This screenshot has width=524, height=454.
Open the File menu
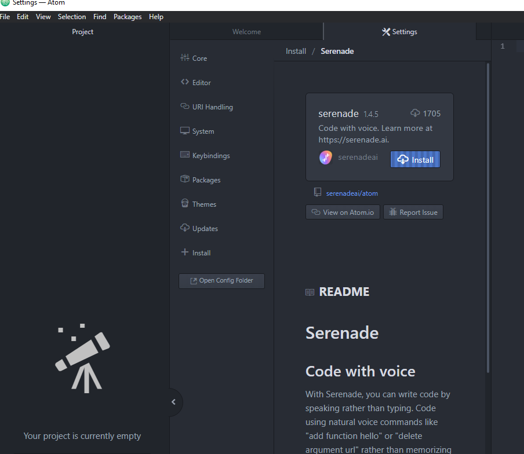[5, 17]
